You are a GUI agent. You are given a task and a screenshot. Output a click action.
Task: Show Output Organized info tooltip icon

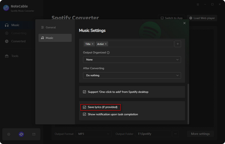[108, 52]
